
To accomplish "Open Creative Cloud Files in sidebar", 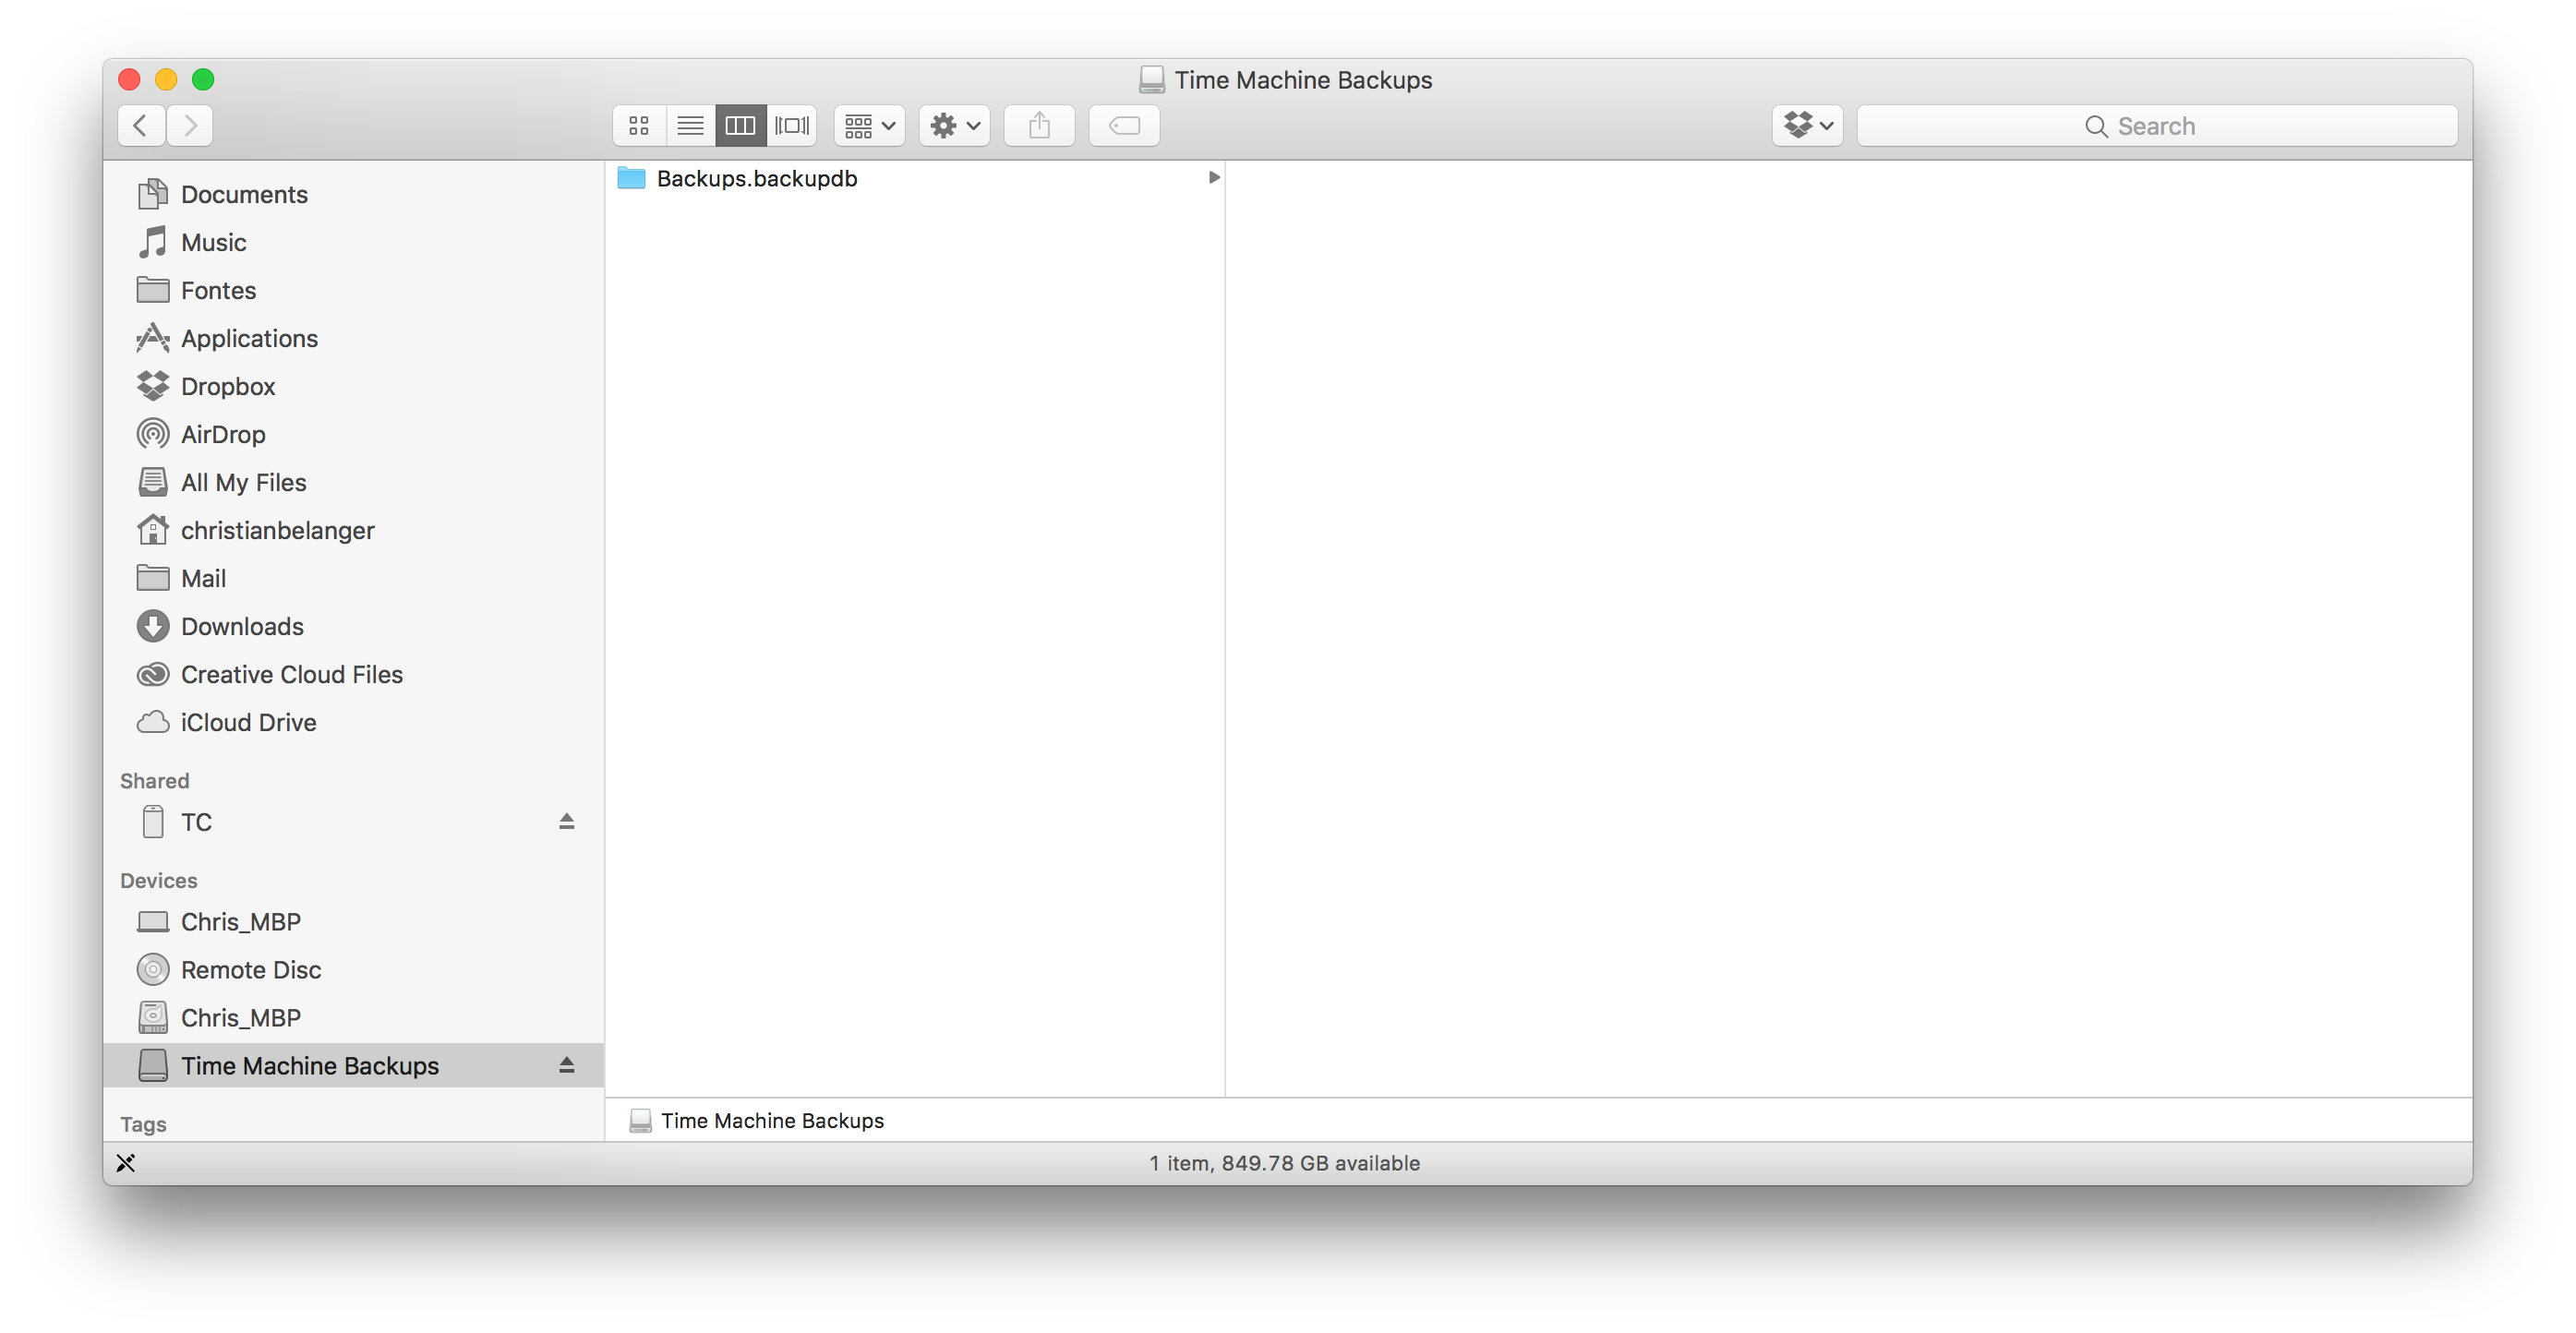I will pos(291,675).
